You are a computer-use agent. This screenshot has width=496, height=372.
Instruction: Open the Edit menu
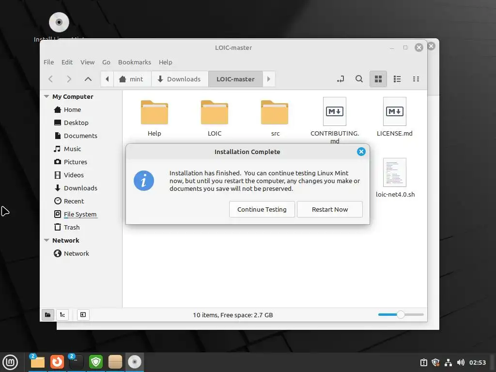click(x=67, y=62)
